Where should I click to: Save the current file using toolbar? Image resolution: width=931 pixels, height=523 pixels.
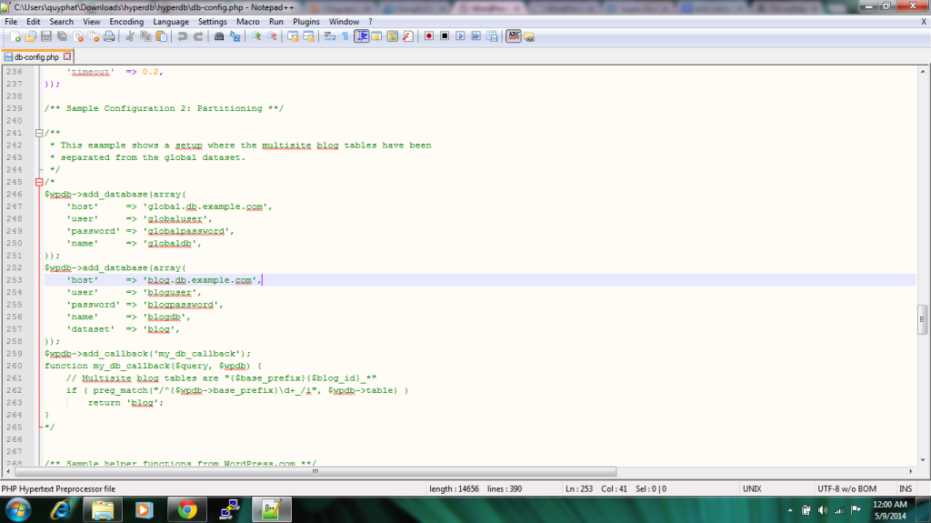[46, 37]
